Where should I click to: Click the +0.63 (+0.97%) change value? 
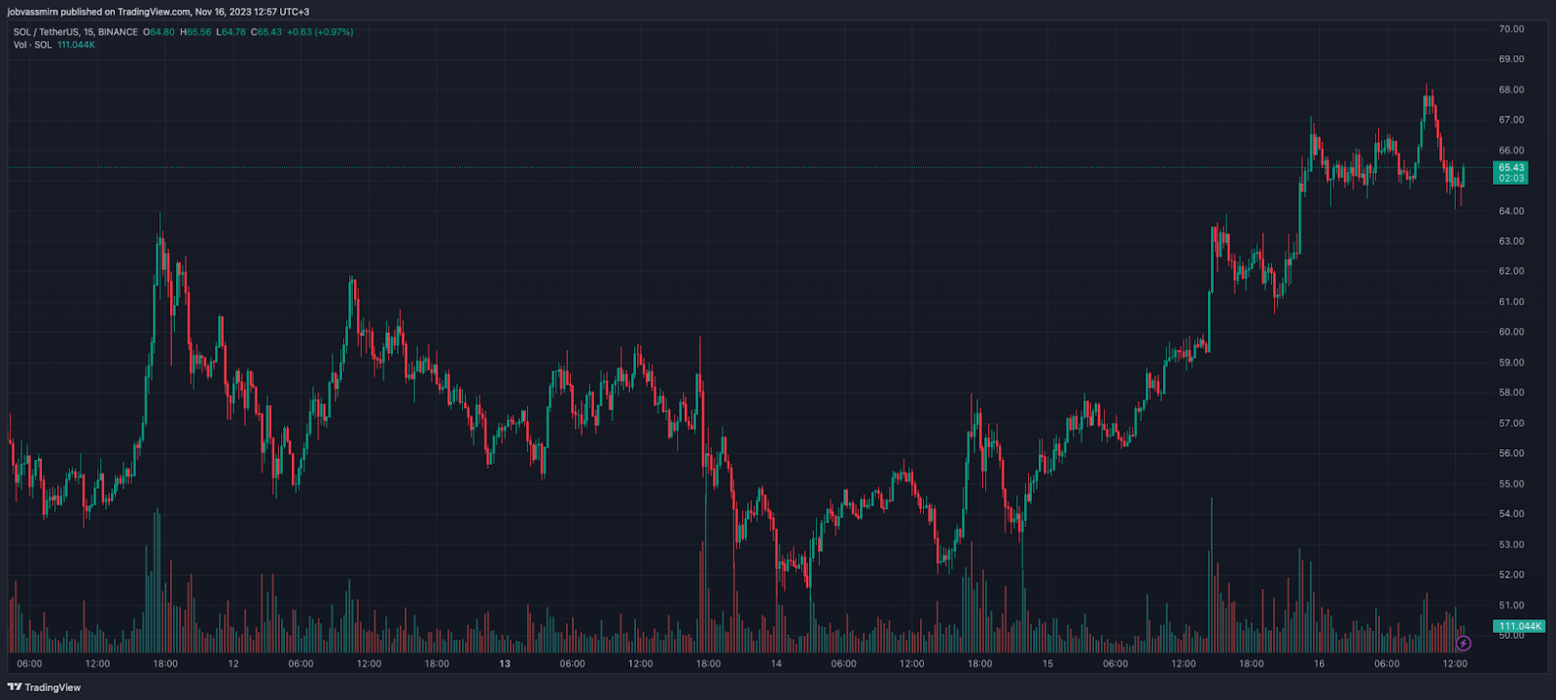[x=320, y=32]
